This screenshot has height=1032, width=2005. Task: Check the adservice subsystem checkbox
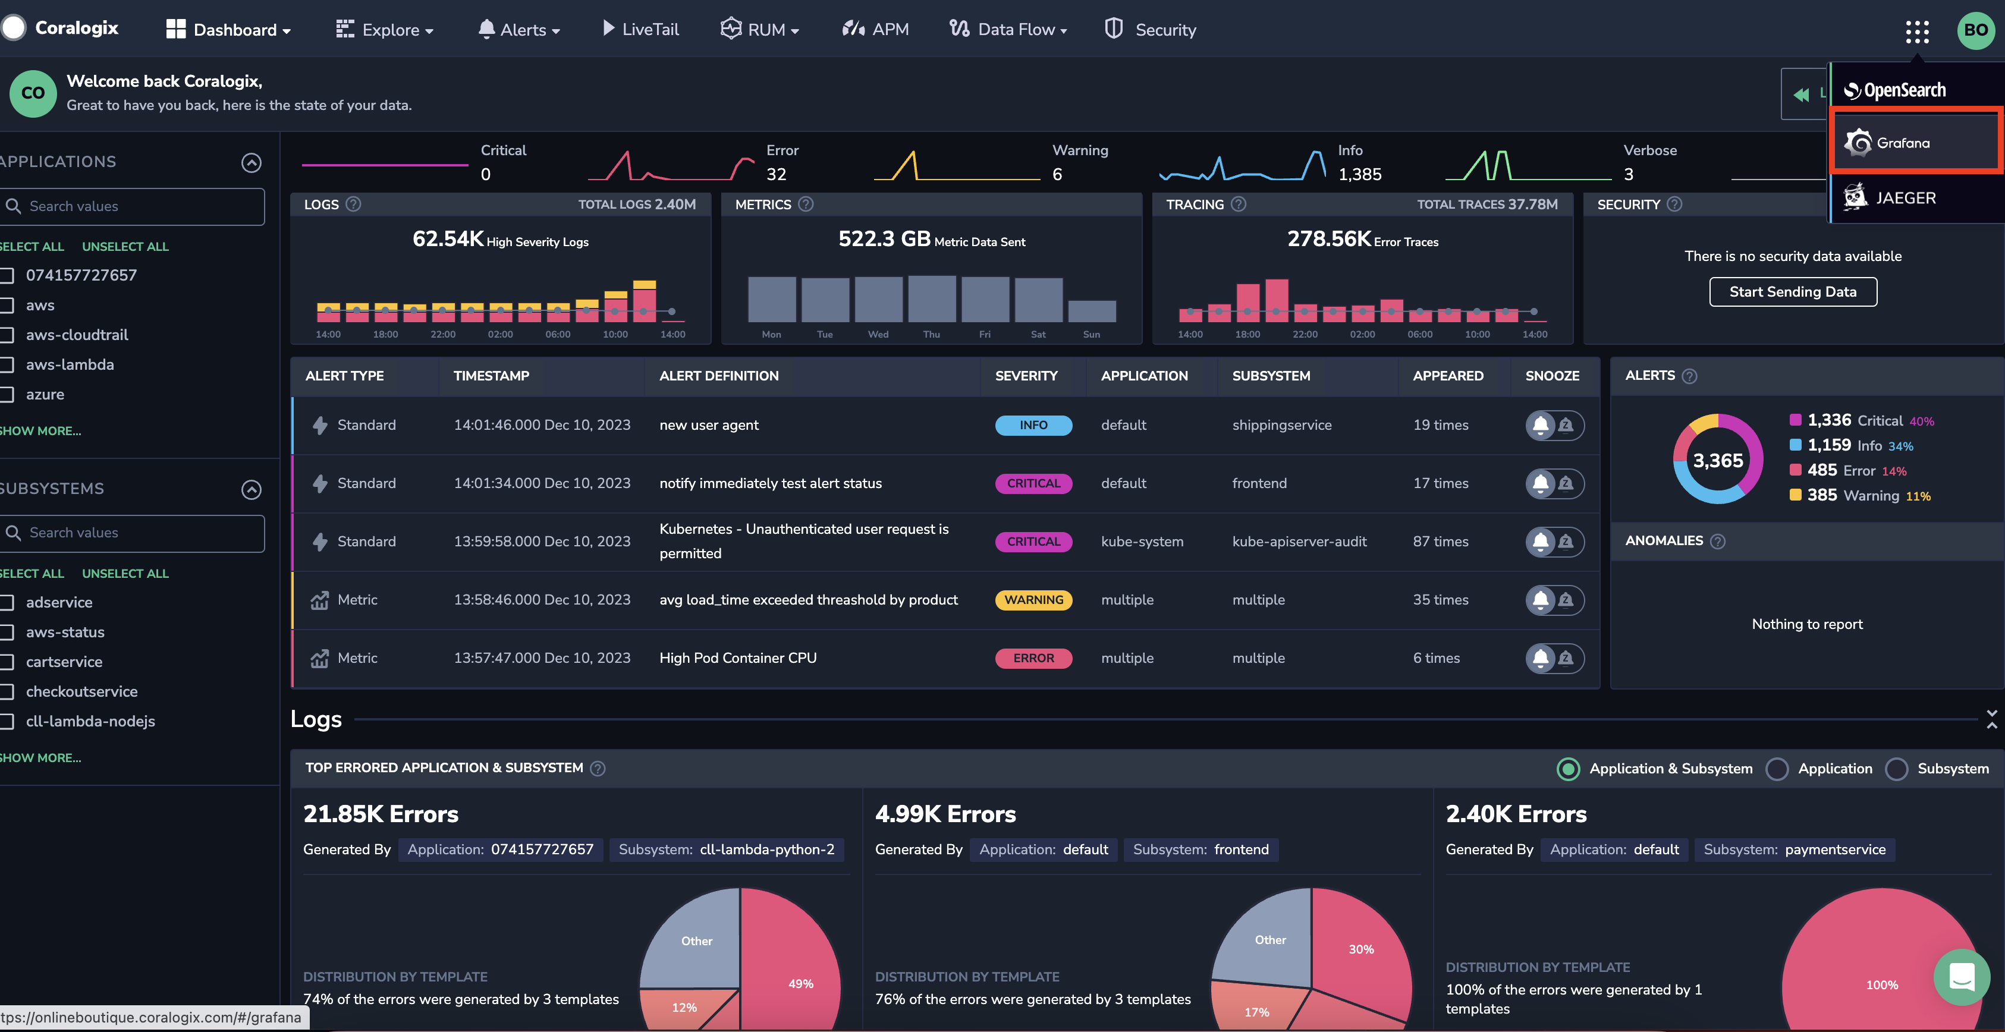coord(7,602)
